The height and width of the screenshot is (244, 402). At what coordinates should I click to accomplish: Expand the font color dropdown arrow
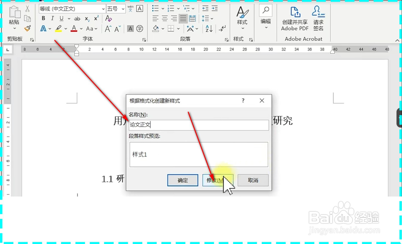81,29
